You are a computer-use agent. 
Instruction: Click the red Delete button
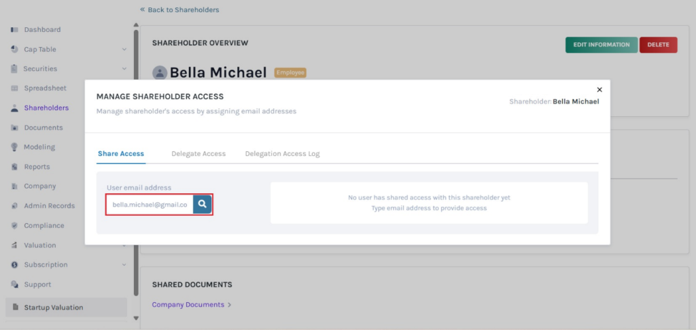[x=658, y=45]
